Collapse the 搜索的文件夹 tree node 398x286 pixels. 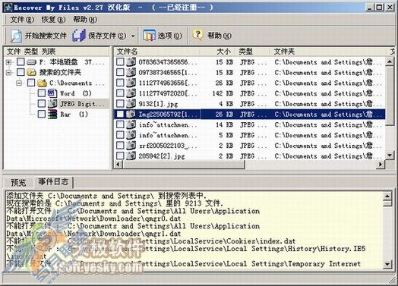pos(9,73)
